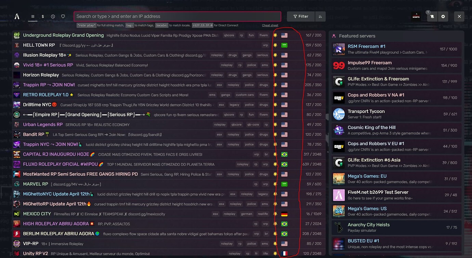Open settings with the gear icon
The image size is (472, 258).
click(443, 16)
